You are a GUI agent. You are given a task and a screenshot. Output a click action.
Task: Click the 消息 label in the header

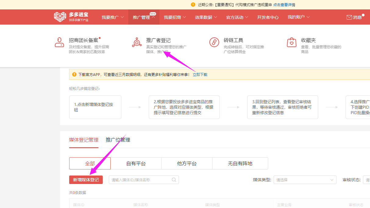[358, 17]
